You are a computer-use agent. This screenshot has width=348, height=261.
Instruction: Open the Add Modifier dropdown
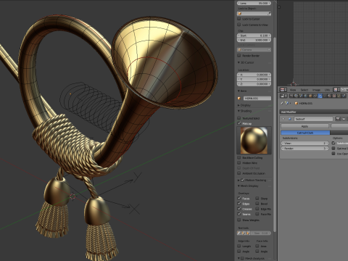point(314,112)
